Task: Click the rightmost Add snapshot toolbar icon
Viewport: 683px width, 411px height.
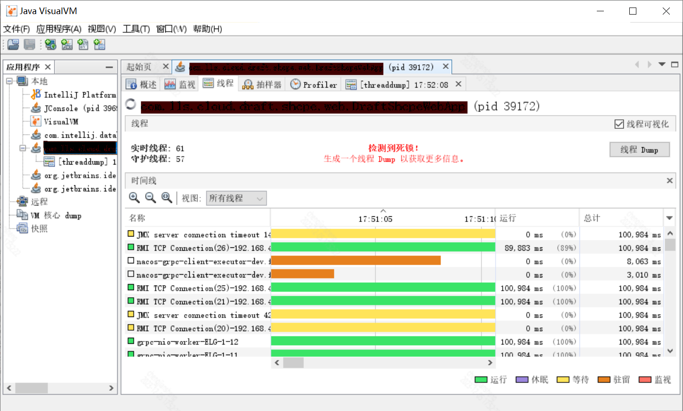Action: pyautogui.click(x=99, y=45)
